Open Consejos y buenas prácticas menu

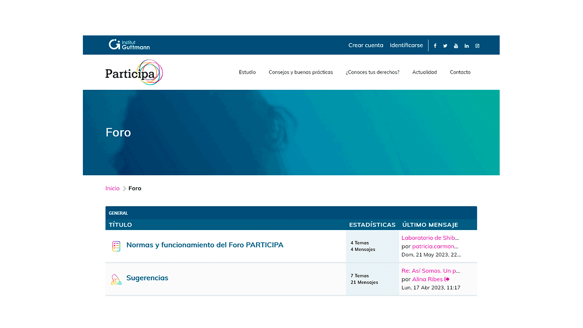301,72
